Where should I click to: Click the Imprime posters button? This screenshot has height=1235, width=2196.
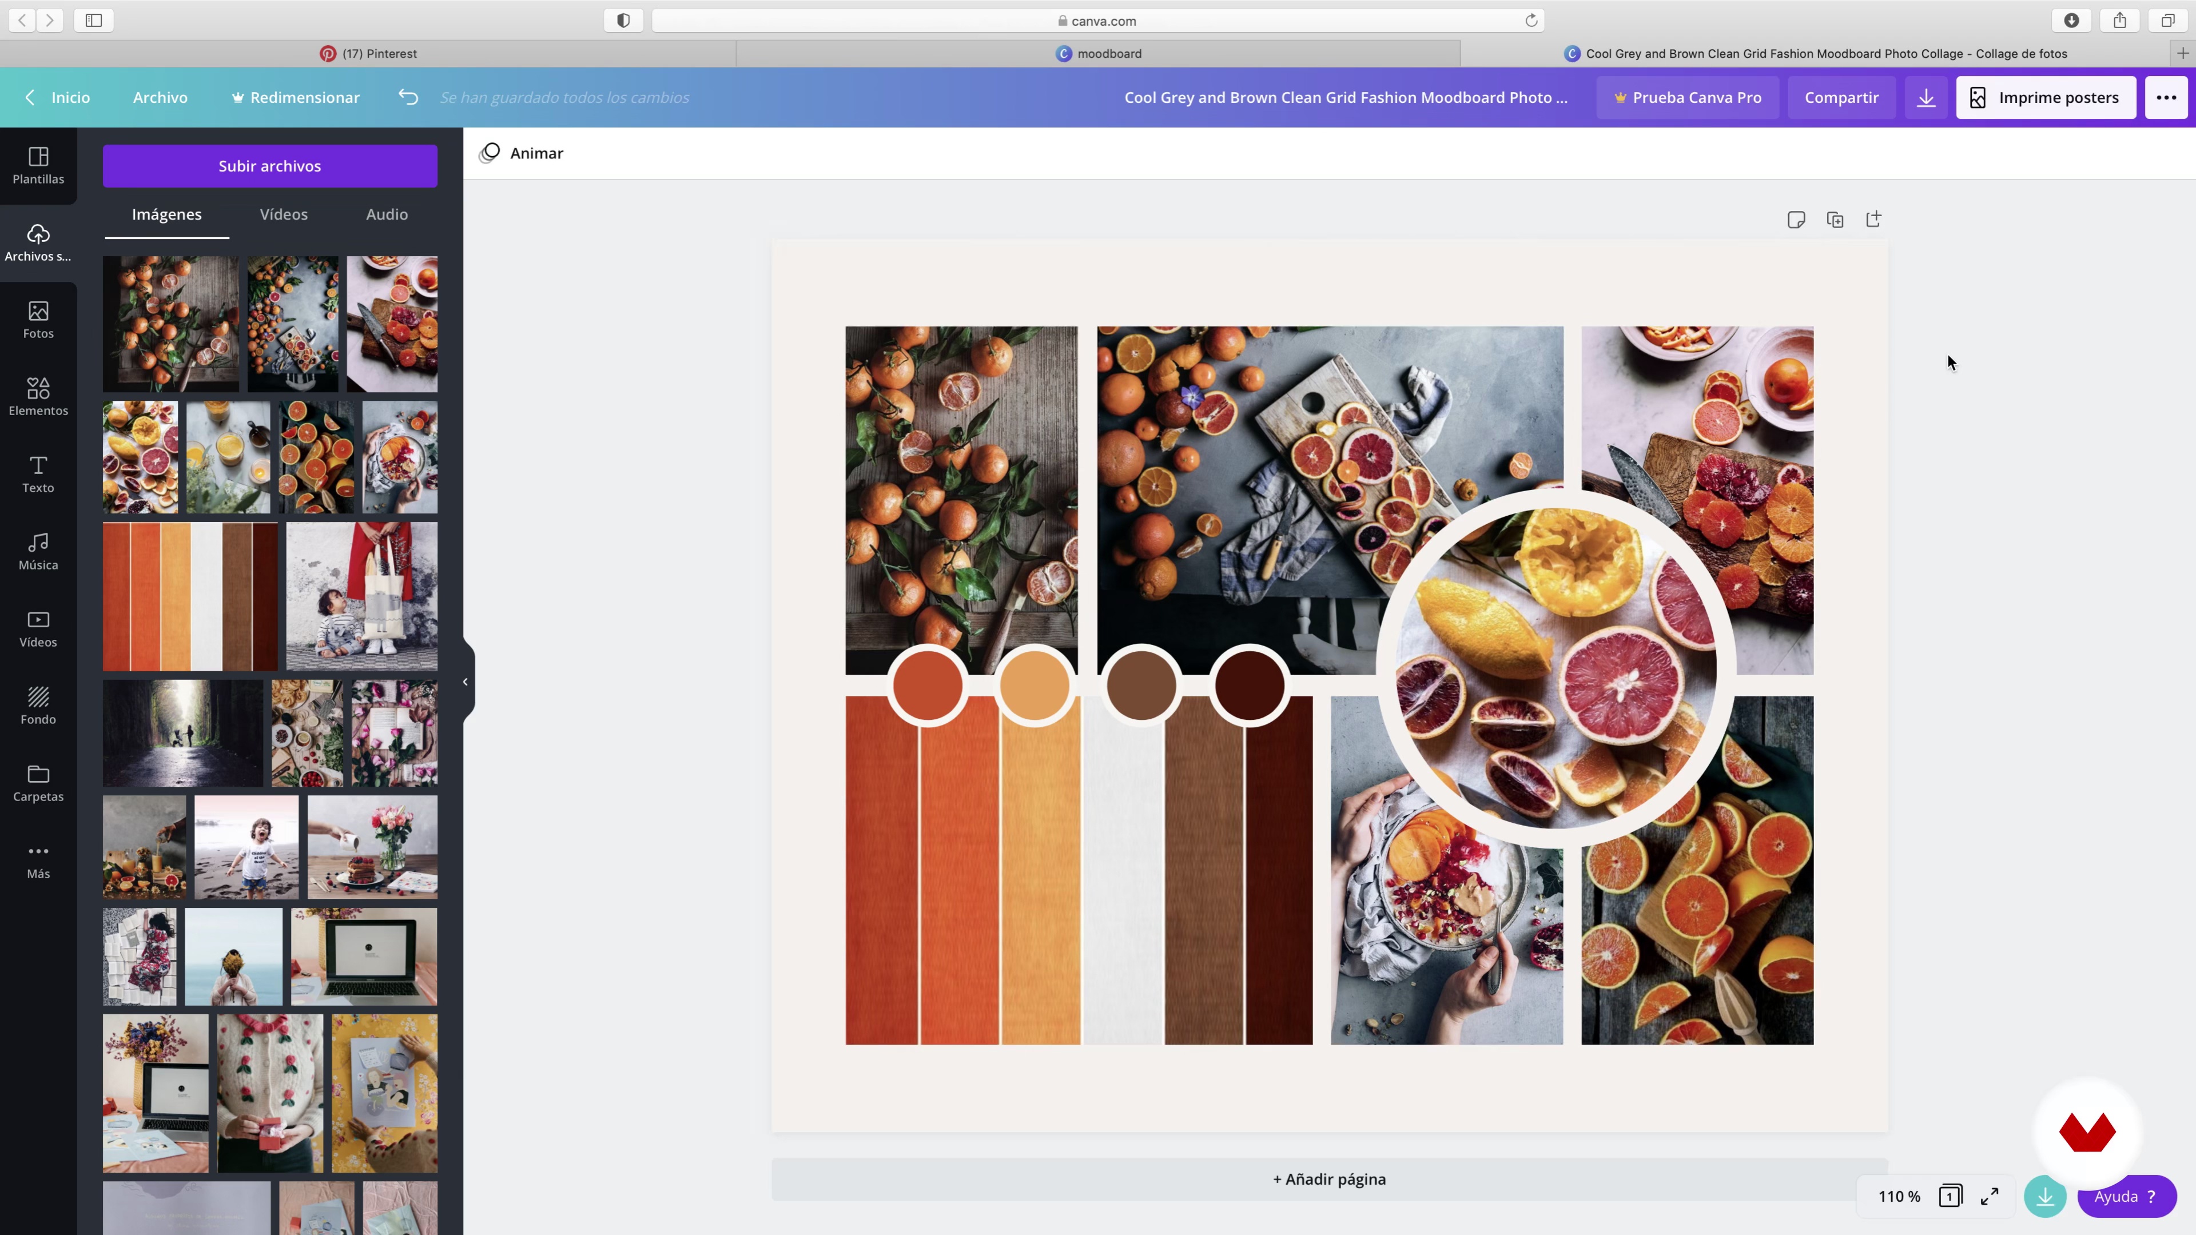2046,97
